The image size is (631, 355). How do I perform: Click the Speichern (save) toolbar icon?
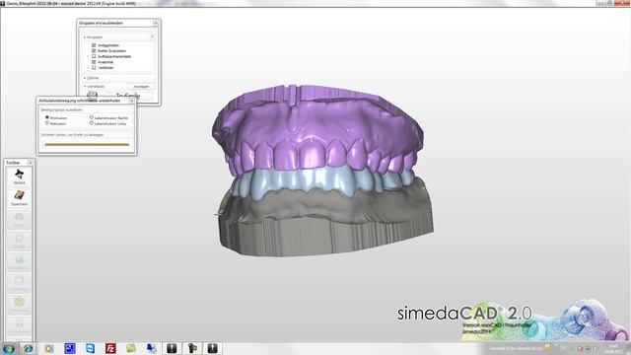(x=19, y=197)
